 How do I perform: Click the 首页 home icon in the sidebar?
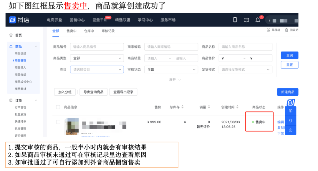11,35
